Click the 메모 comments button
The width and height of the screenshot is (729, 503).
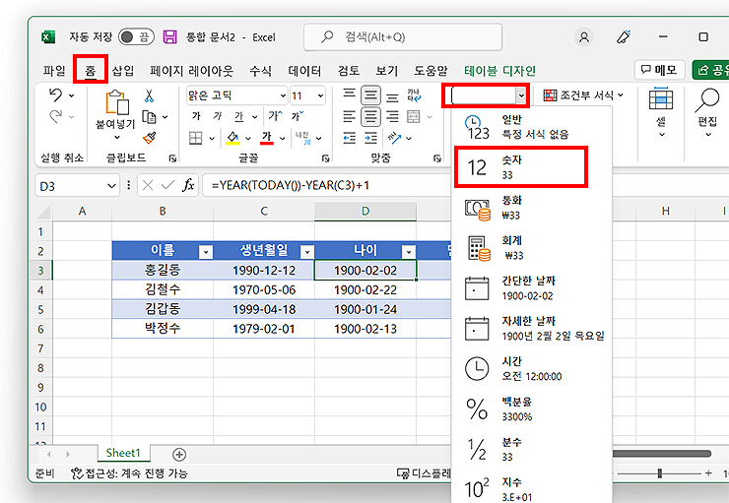pos(659,70)
